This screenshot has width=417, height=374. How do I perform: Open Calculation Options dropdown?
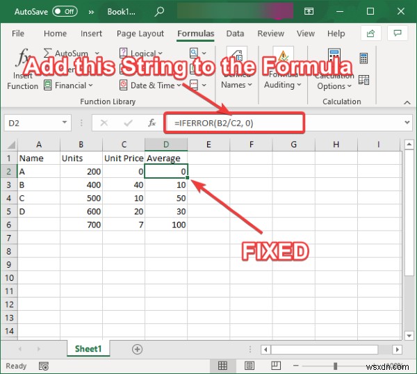(x=334, y=70)
